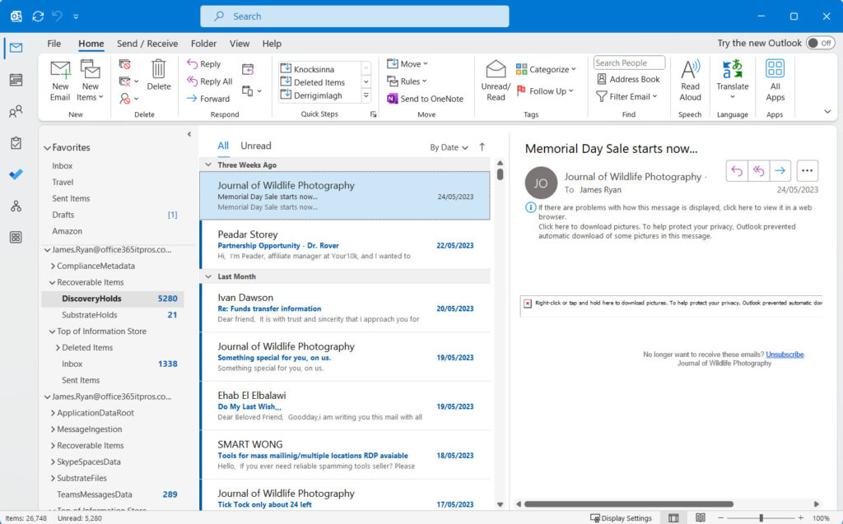Click the Search People field
Viewport: 843px width, 524px height.
(629, 63)
